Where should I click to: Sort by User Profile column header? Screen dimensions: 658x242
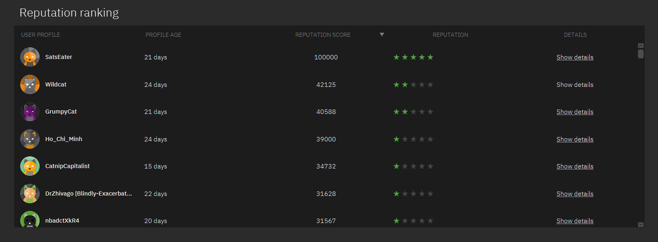(x=40, y=35)
